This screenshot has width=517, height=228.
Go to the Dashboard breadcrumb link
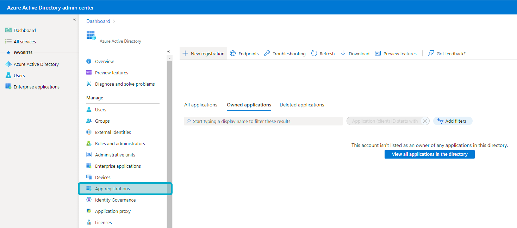pyautogui.click(x=98, y=21)
